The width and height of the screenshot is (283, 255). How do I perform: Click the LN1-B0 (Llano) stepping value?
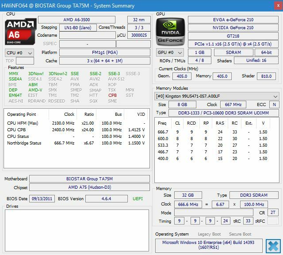click(78, 27)
